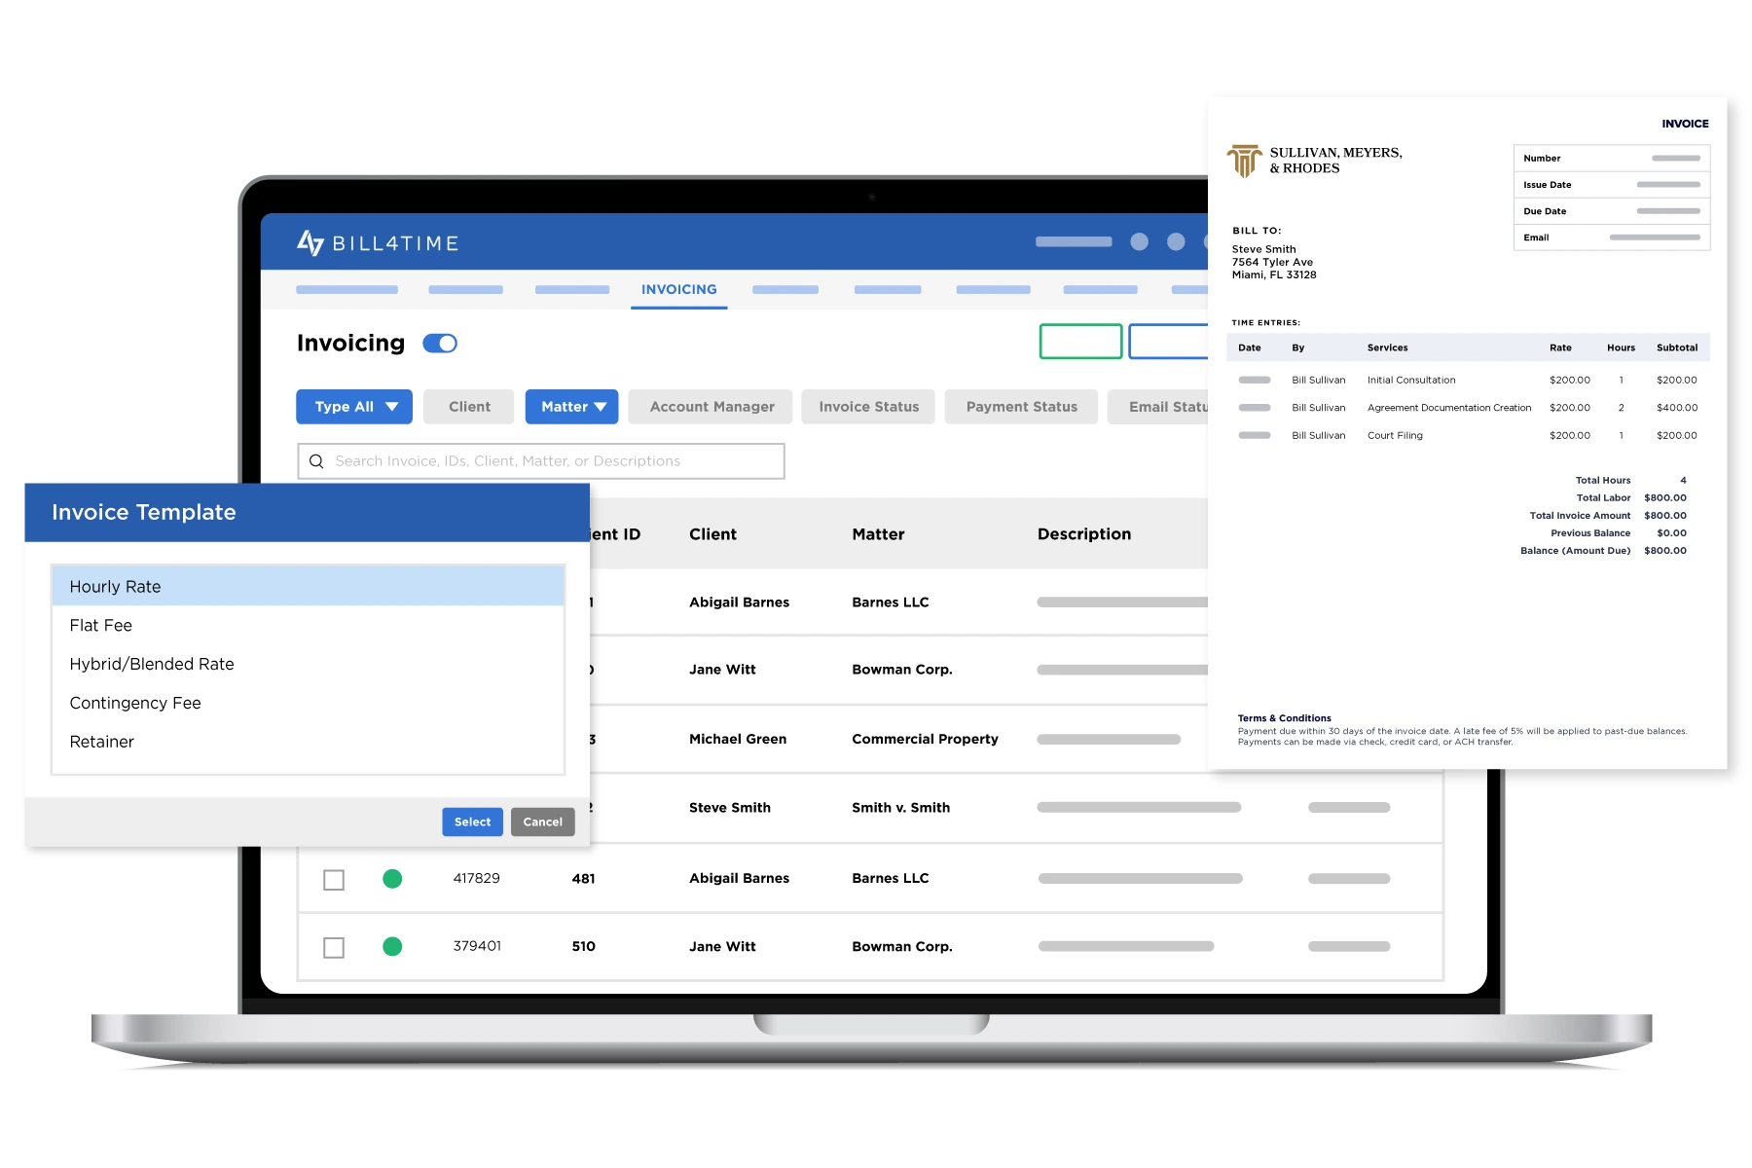Screen dimensions: 1752x1168
Task: Open the Type All dropdown
Action: click(x=354, y=407)
